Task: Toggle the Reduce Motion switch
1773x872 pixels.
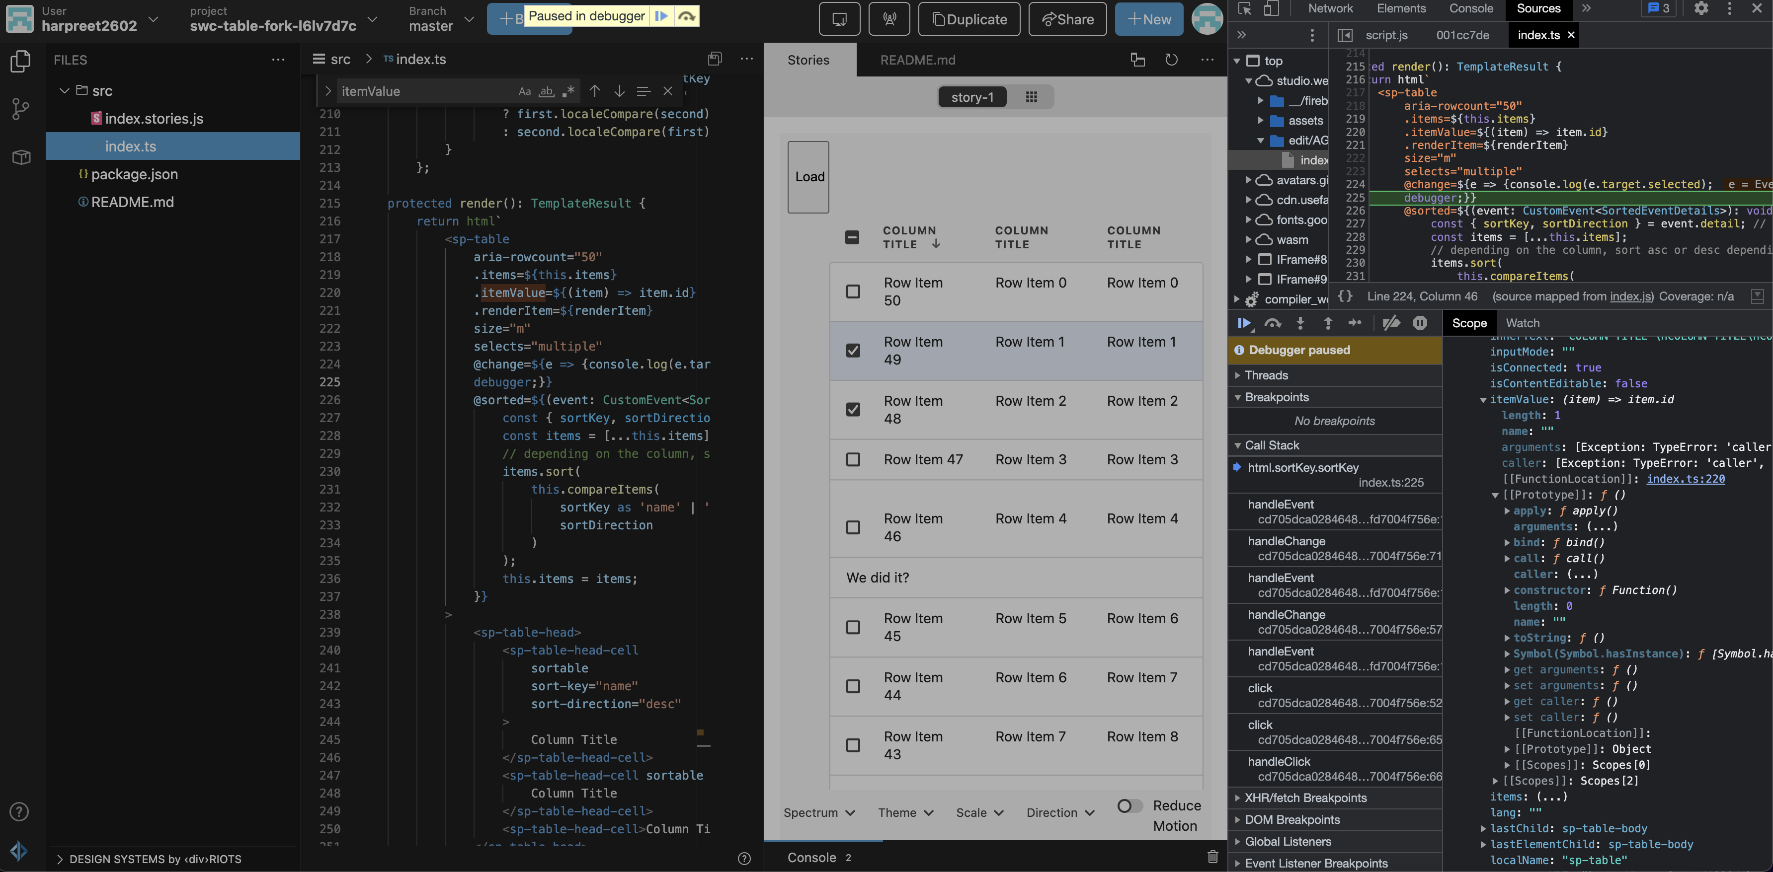Action: coord(1129,805)
